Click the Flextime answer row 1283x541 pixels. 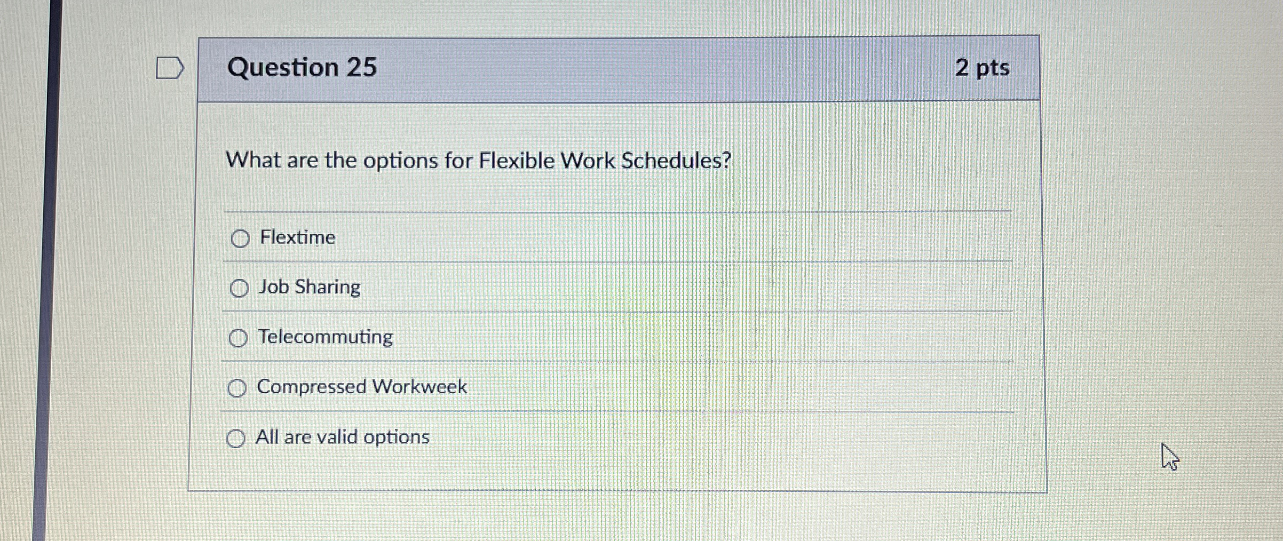[x=298, y=237]
